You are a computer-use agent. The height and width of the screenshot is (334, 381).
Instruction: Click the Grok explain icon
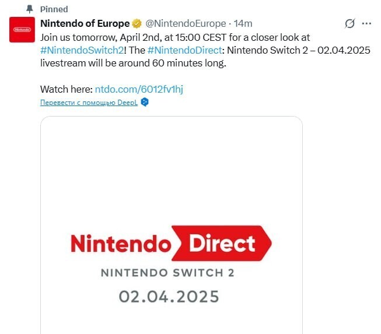tap(349, 23)
